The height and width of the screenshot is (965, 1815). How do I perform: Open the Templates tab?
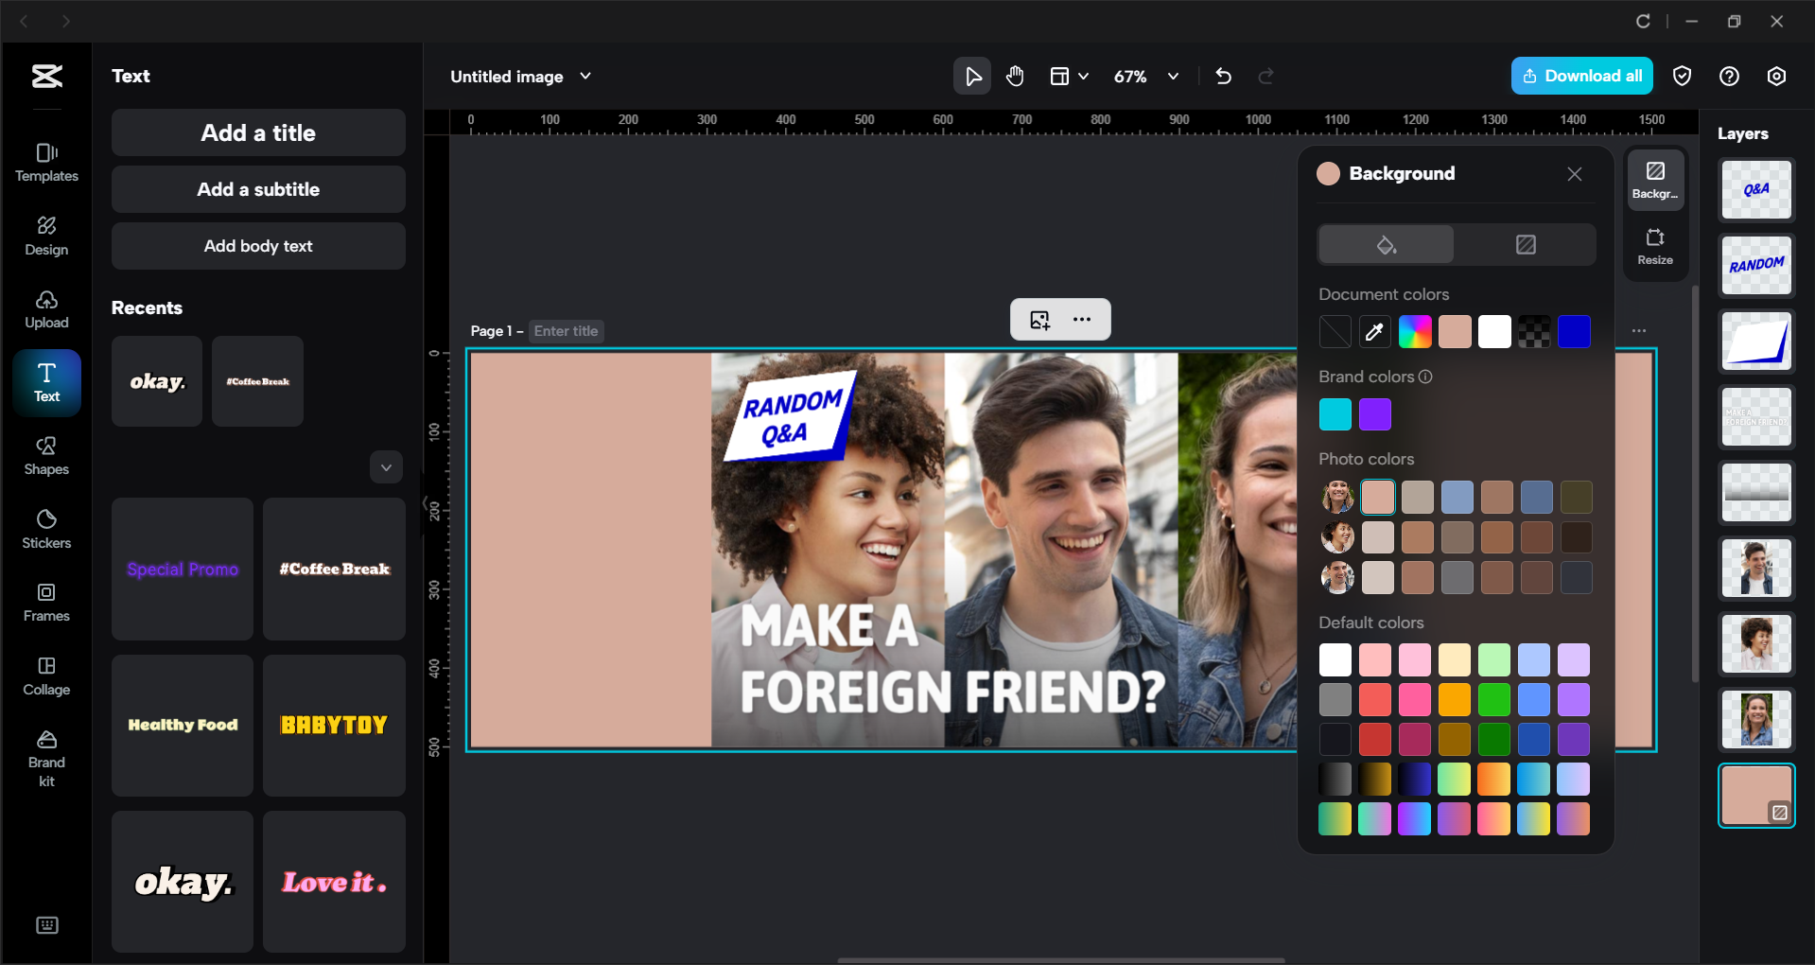tap(46, 163)
